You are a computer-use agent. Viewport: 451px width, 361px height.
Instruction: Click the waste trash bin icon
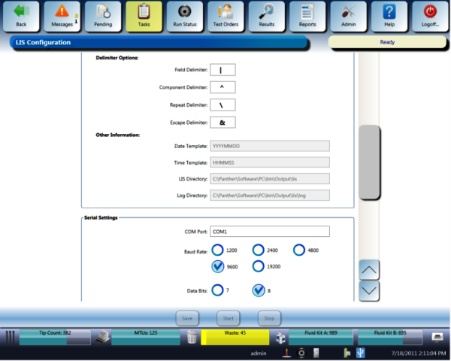pos(192,336)
